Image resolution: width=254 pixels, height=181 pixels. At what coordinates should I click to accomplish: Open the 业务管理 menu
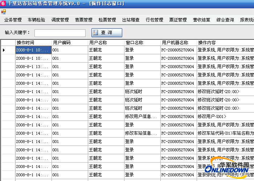coord(13,20)
